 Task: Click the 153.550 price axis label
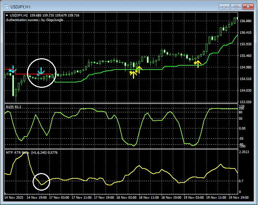click(x=245, y=102)
